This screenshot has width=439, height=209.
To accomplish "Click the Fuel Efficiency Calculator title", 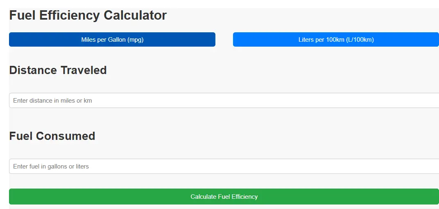I will coord(88,16).
